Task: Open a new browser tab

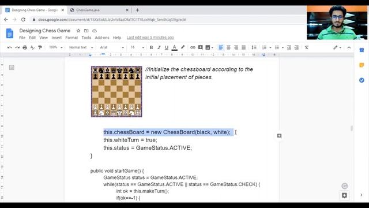Action: click(x=137, y=10)
